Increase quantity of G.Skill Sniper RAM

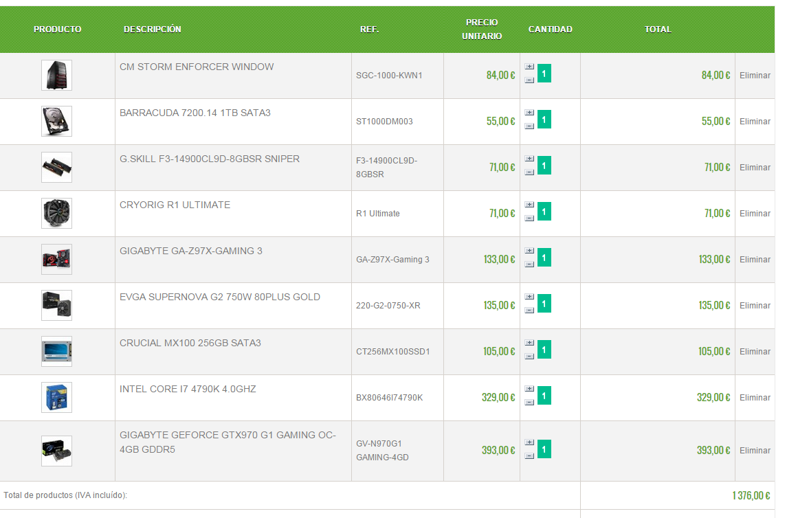pos(529,159)
